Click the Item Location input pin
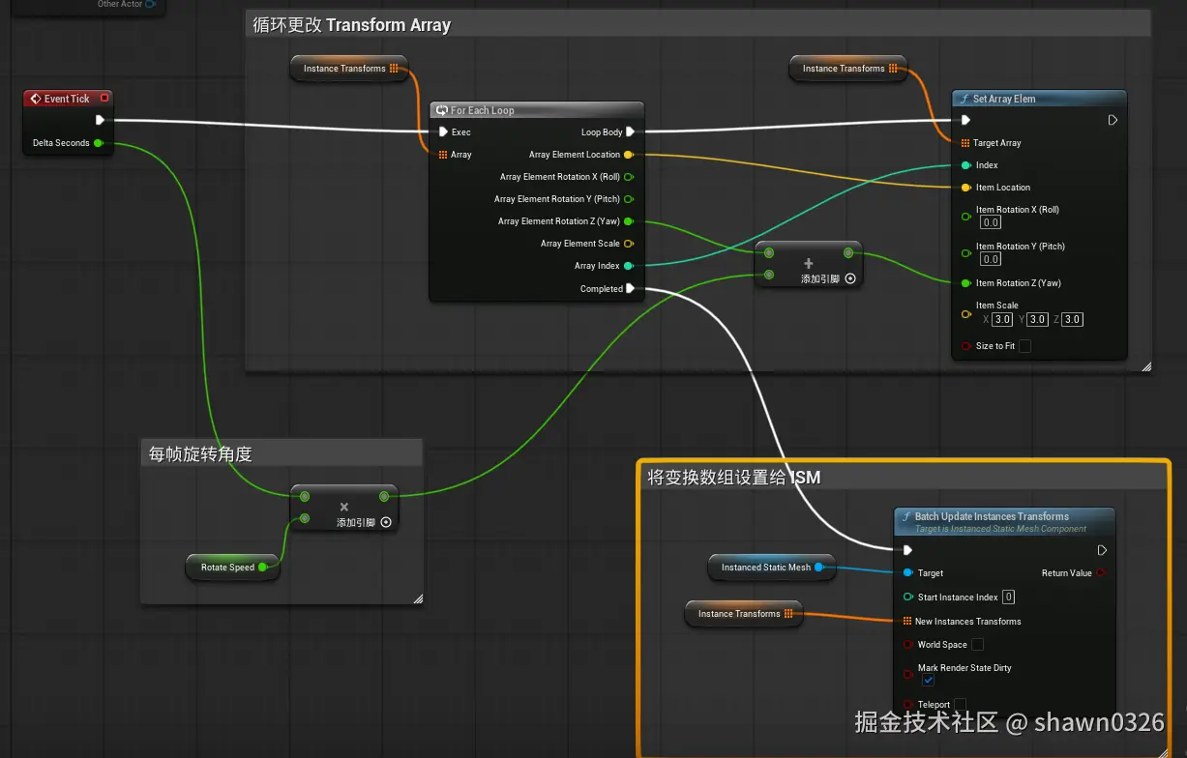The width and height of the screenshot is (1187, 758). coord(965,188)
